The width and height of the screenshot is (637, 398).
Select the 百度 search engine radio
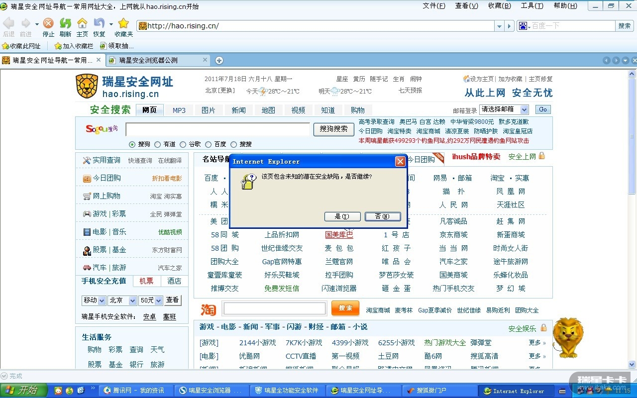tap(209, 144)
